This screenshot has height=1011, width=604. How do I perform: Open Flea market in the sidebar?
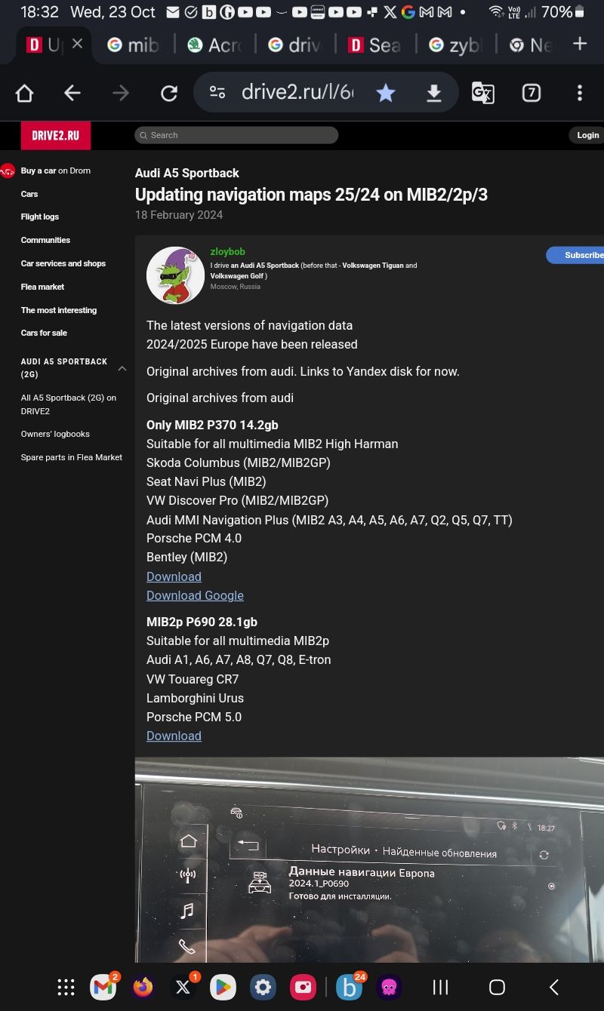[x=43, y=287]
